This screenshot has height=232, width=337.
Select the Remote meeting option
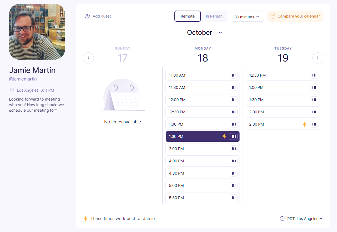187,16
